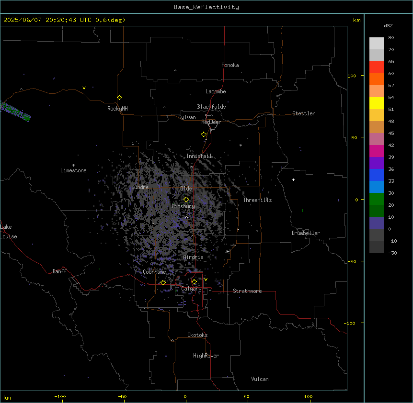413x403 pixels.
Task: Click the -50 tick on bottom axis
Action: tap(122, 396)
